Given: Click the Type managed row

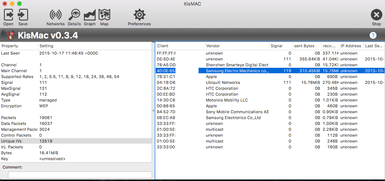Looking at the screenshot, I should pos(76,100).
